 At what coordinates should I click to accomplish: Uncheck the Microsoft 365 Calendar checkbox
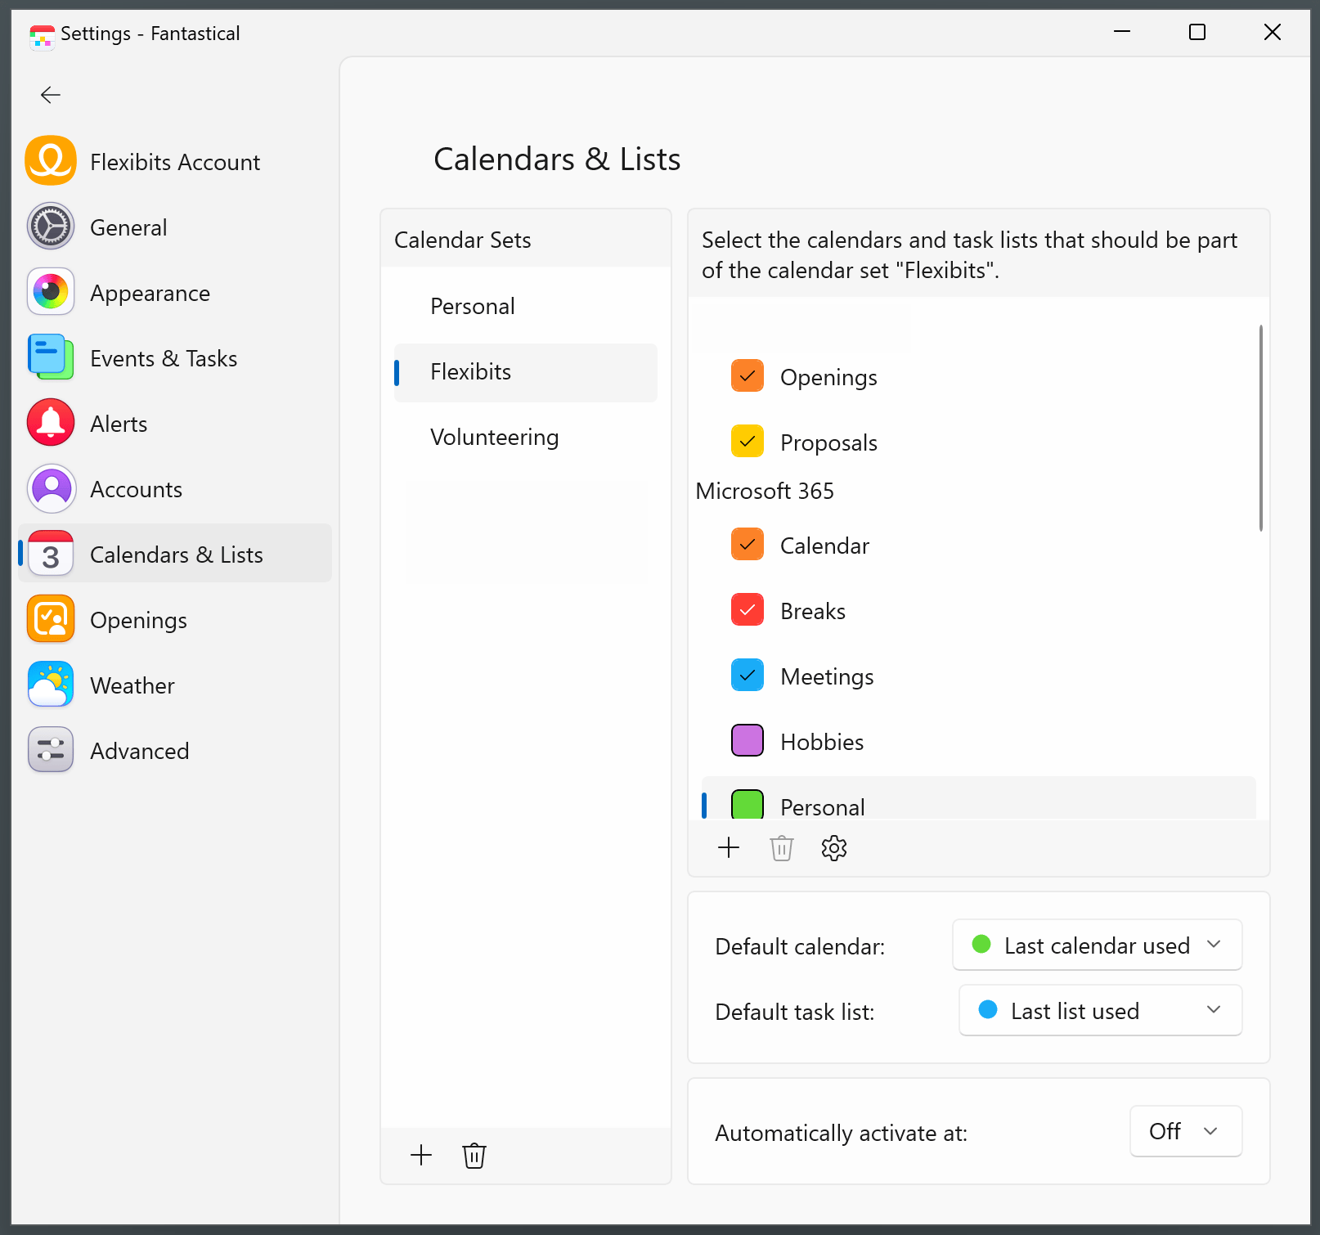pos(748,545)
